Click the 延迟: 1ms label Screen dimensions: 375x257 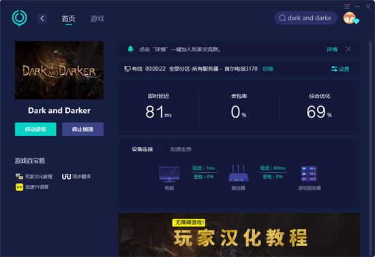(x=204, y=168)
